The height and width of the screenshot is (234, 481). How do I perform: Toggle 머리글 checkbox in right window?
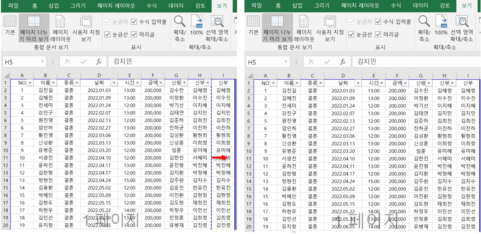click(x=378, y=34)
